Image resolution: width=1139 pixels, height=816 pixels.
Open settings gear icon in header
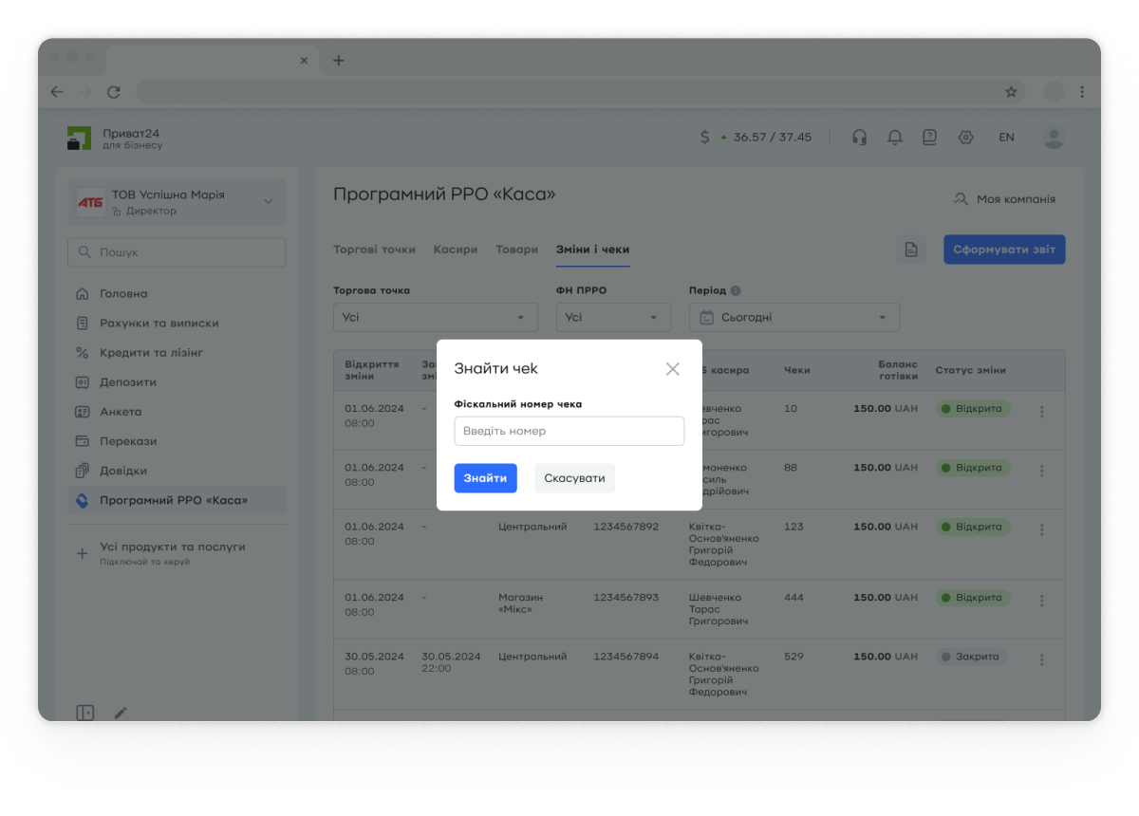point(965,138)
